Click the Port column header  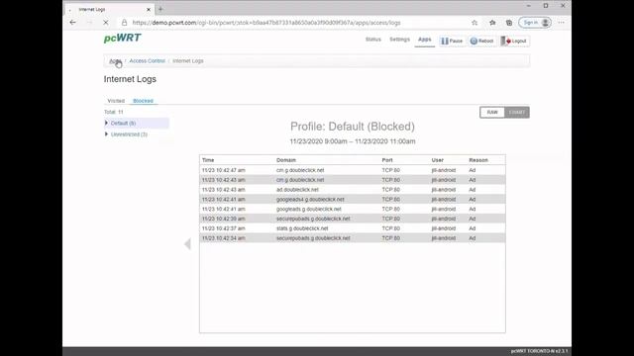[387, 160]
